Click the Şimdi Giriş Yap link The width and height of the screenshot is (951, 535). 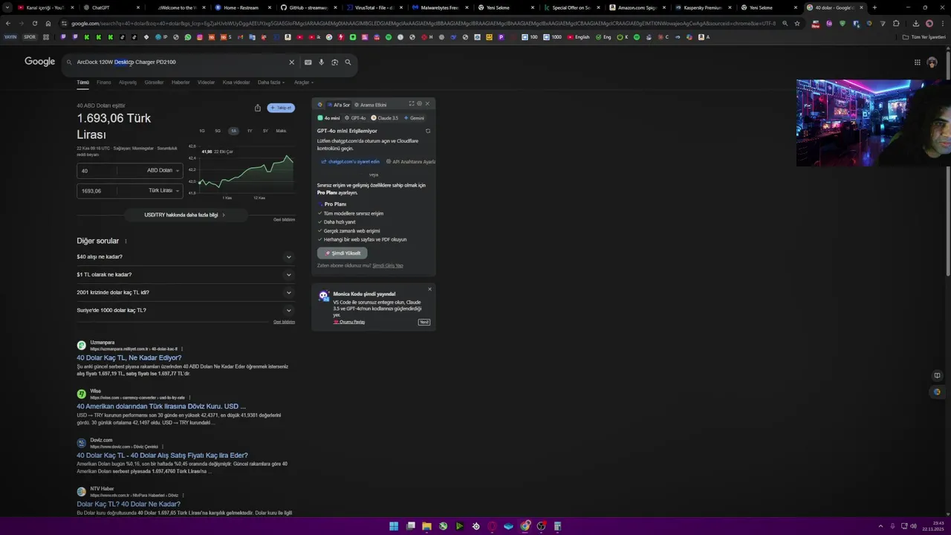click(388, 266)
